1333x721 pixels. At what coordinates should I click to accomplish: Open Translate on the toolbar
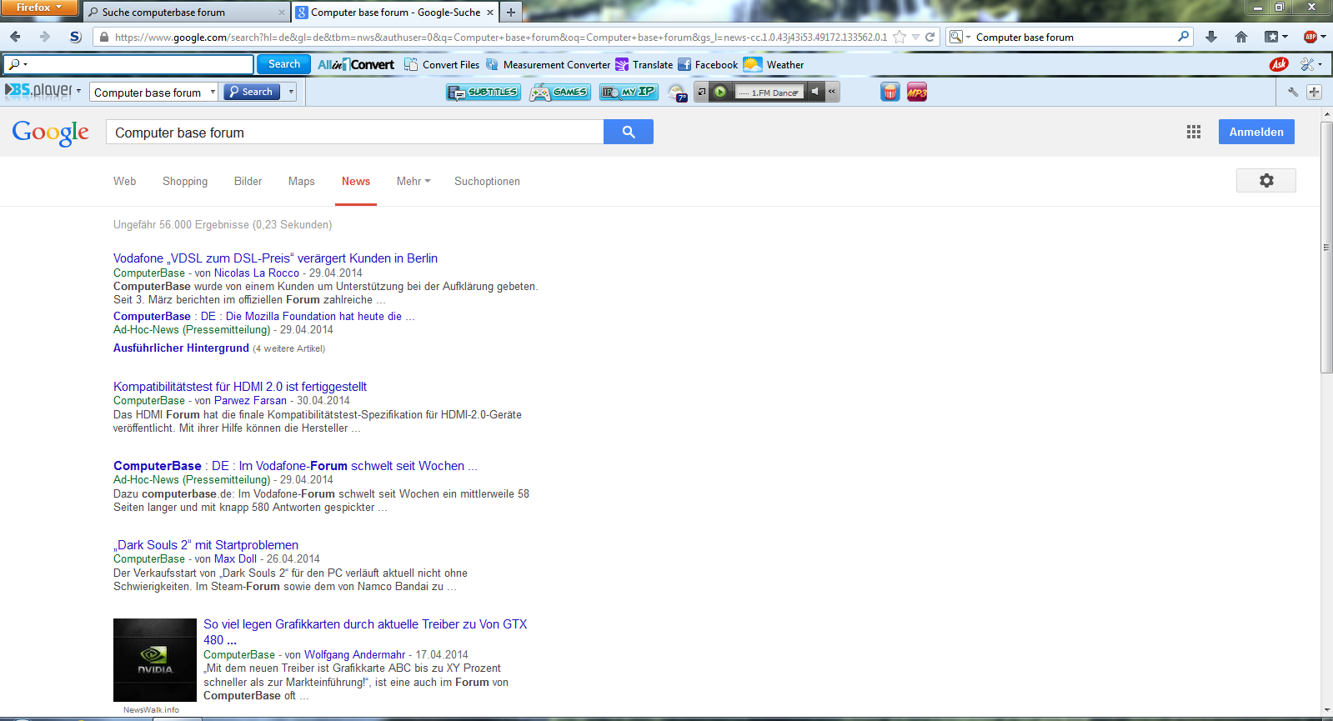(644, 64)
